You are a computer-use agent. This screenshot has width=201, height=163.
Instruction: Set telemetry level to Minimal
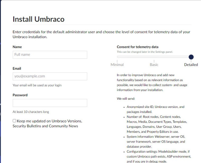pos(117,65)
